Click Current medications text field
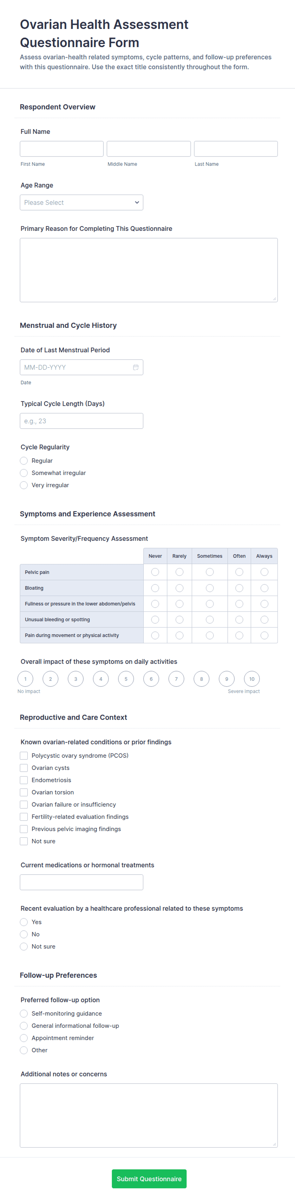 click(82, 882)
